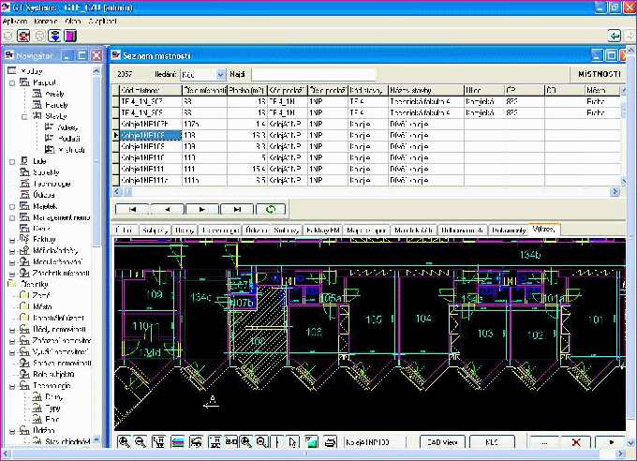This screenshot has height=461, width=637.
Task: Open the Aplikace menu
Action: pyautogui.click(x=13, y=19)
